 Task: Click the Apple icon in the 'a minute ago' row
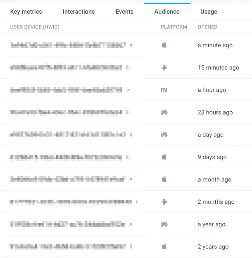[x=164, y=45]
